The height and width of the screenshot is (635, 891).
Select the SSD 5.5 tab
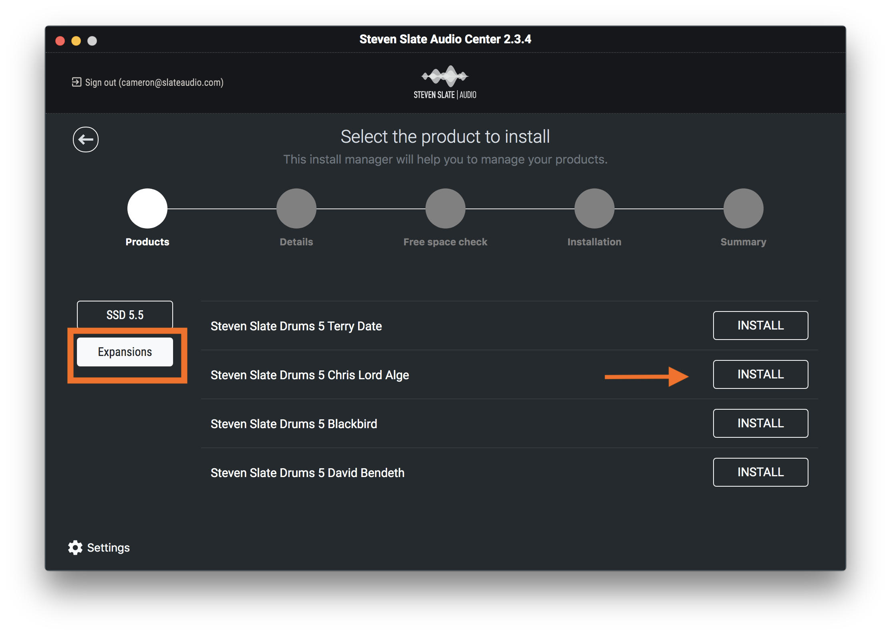(x=125, y=315)
